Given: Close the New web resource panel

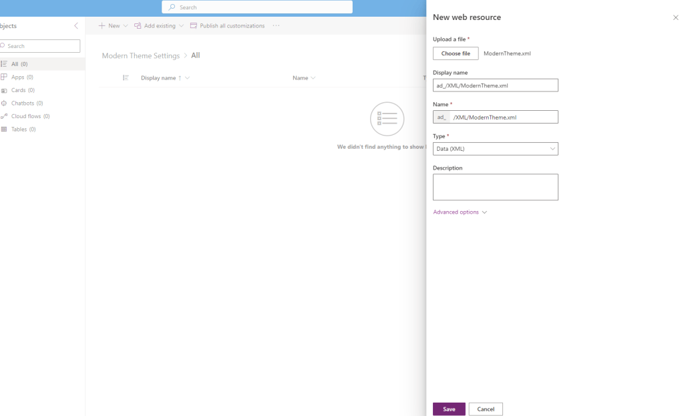Looking at the screenshot, I should click(675, 17).
